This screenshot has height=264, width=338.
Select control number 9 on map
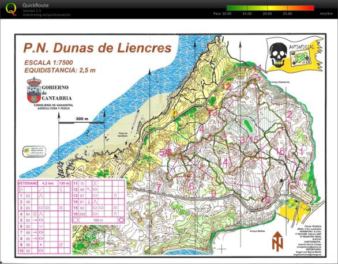coord(213,194)
